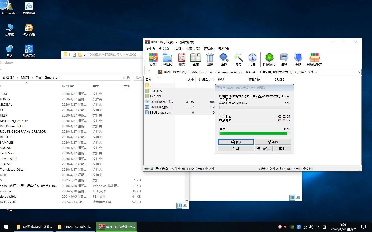Click the Delete (删除) trash can icon
Image resolution: width=372 pixels, height=232 pixels.
[x=210, y=60]
